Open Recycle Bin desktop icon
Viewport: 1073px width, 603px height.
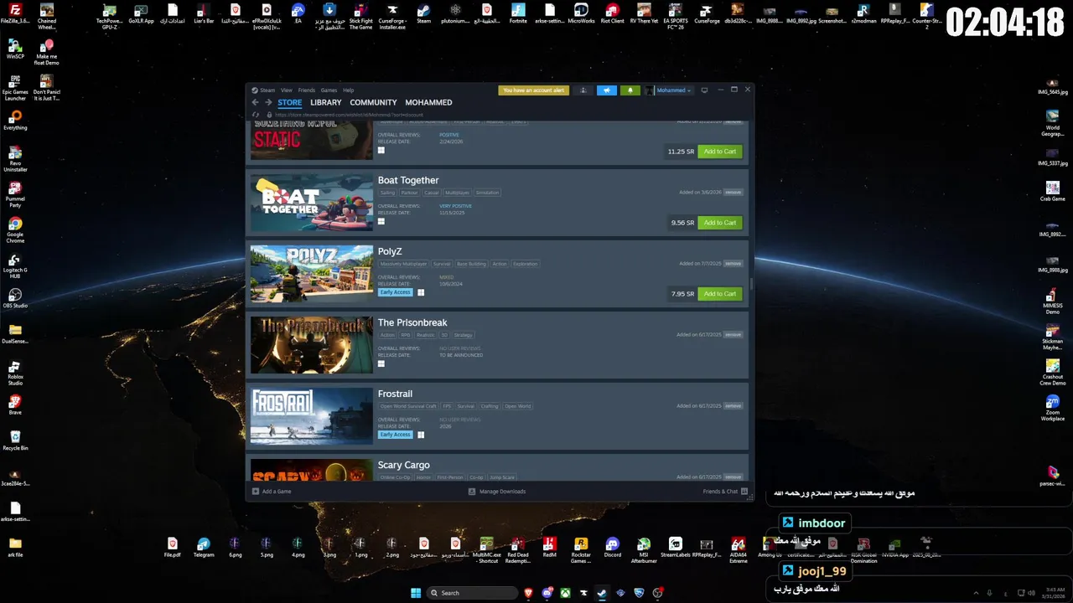[15, 441]
